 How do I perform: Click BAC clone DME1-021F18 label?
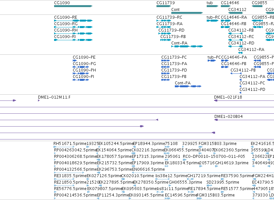pos(228,97)
